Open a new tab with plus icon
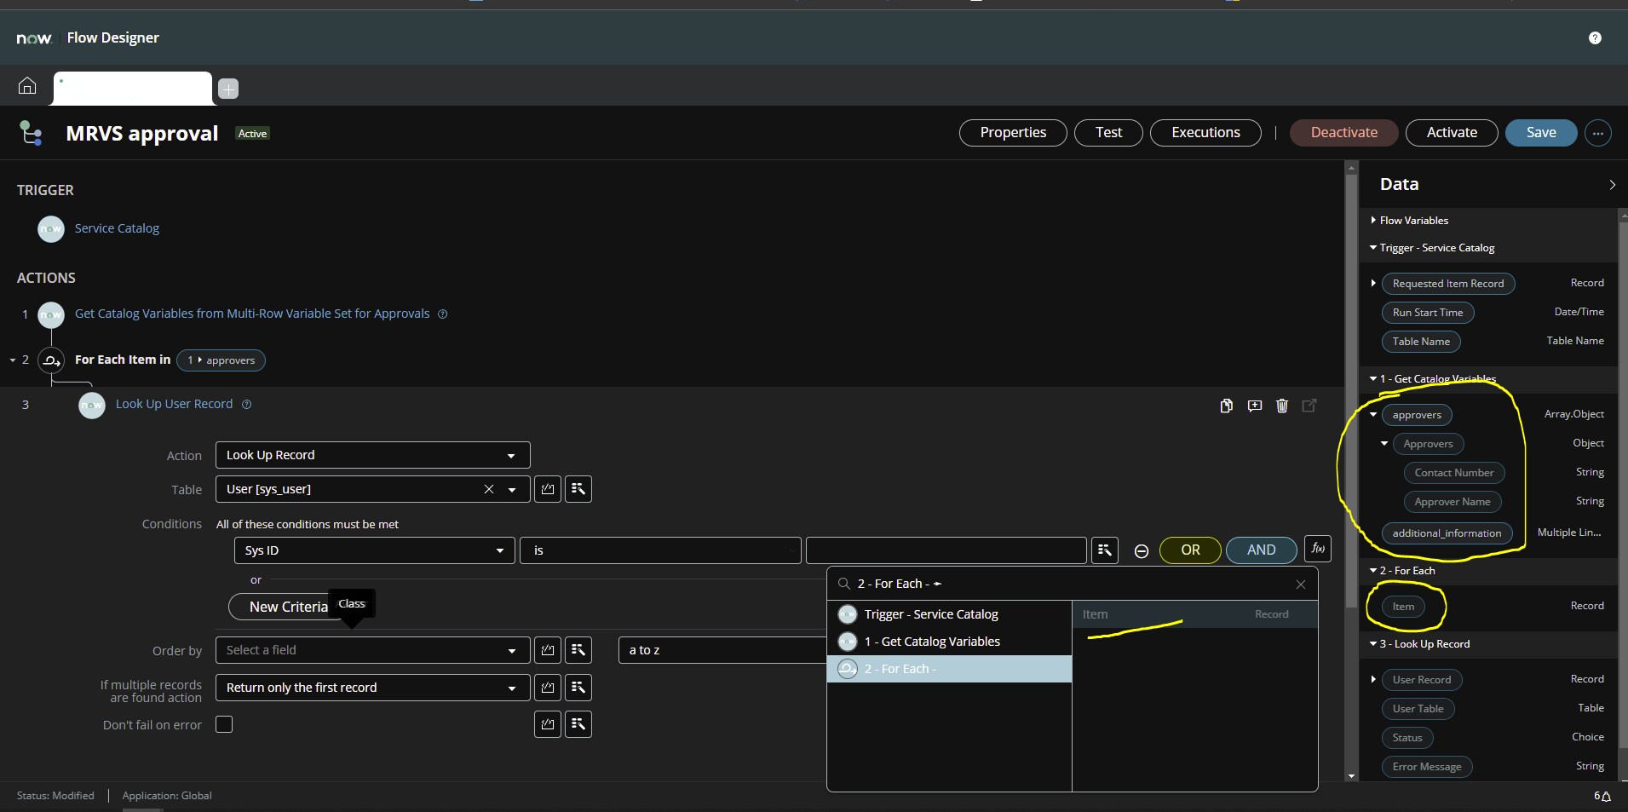The height and width of the screenshot is (812, 1628). pyautogui.click(x=228, y=89)
